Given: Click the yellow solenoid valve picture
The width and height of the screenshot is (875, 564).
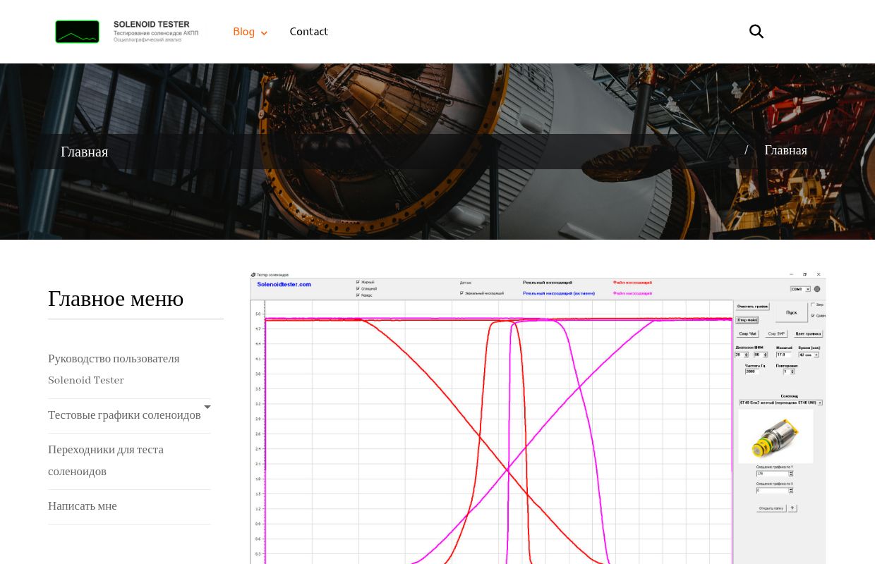Looking at the screenshot, I should click(x=776, y=436).
